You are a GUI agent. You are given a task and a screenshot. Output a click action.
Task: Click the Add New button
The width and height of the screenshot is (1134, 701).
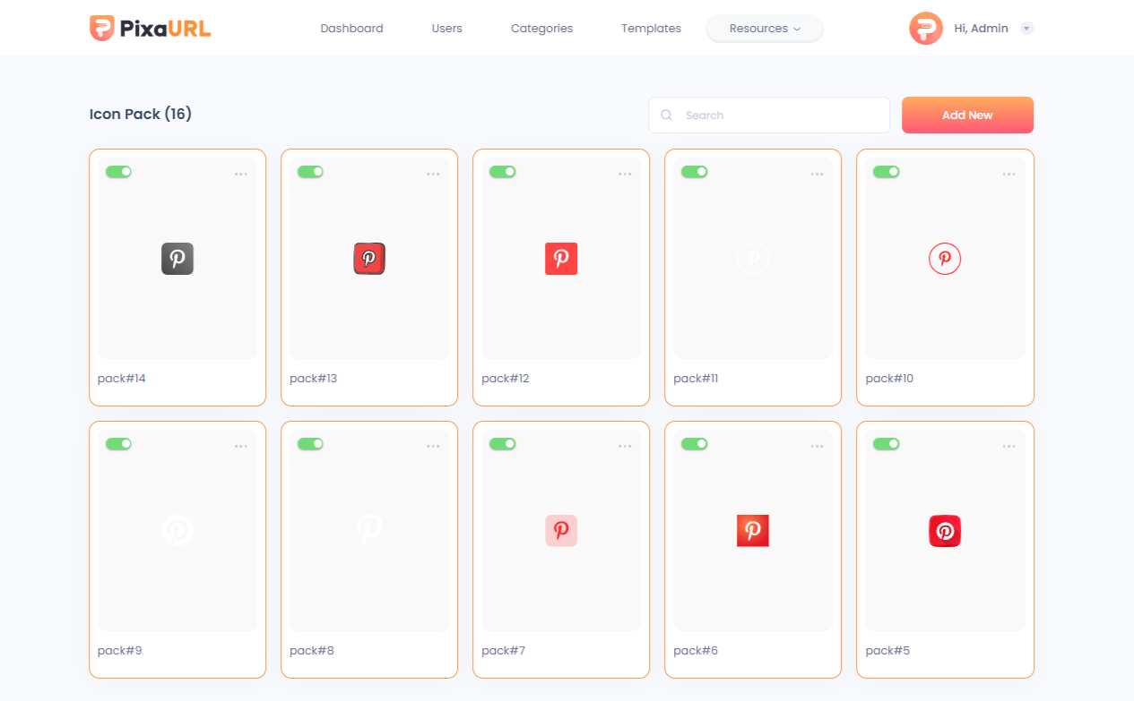pyautogui.click(x=967, y=115)
